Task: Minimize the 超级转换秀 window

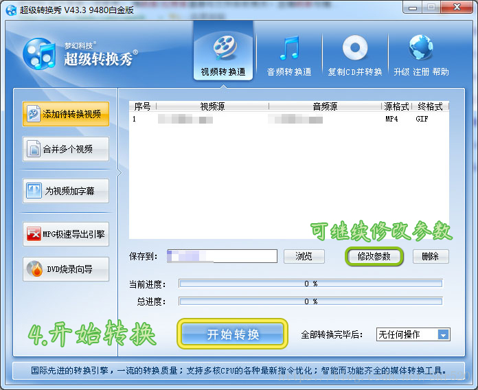Action: [413, 8]
